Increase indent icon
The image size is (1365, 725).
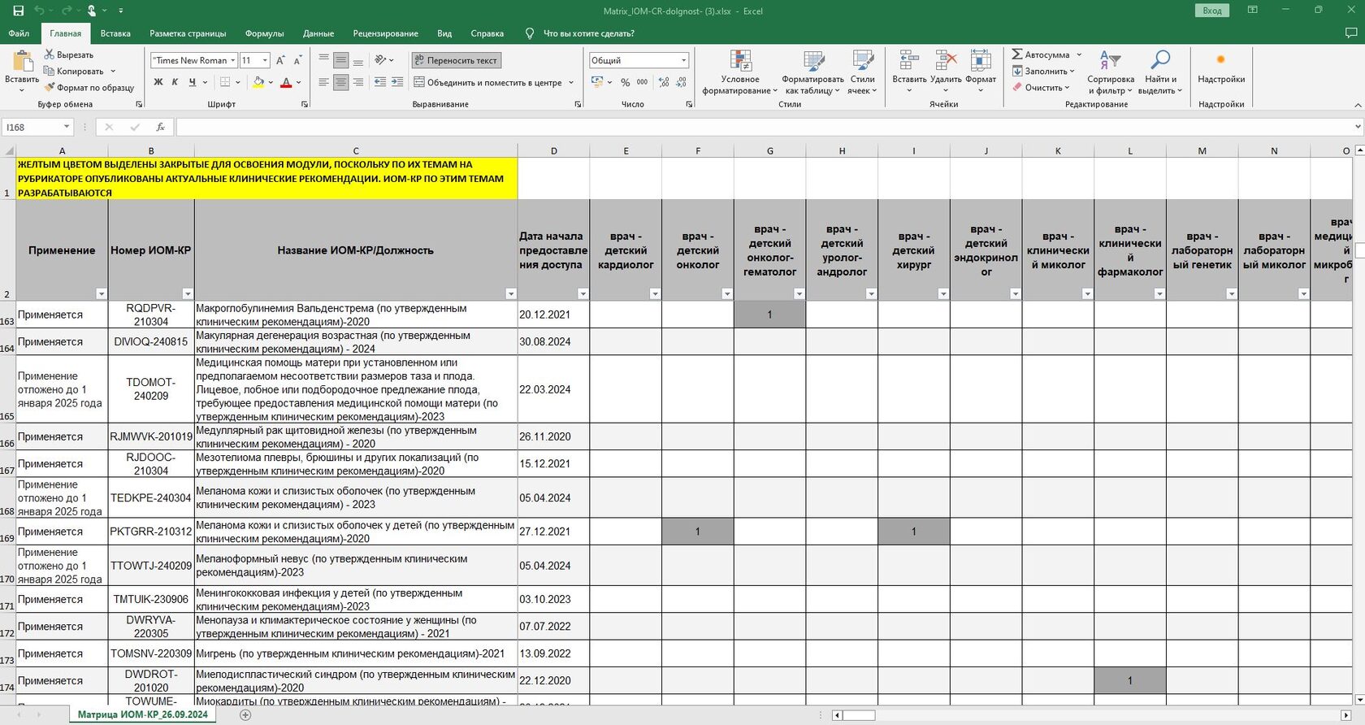tap(397, 82)
